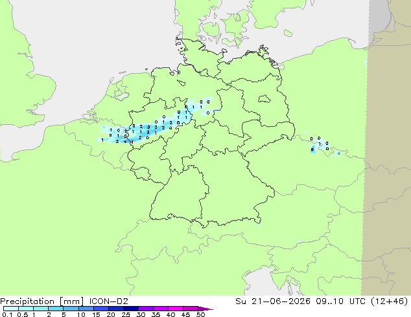Click the 'Su 21-06-2026' date text

click(273, 301)
